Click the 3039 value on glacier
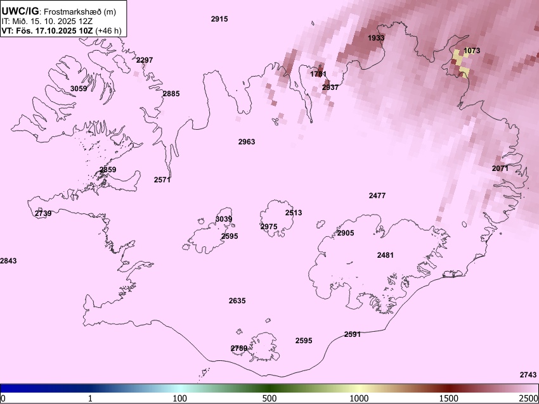Viewport: 539px width, 404px height. (224, 219)
